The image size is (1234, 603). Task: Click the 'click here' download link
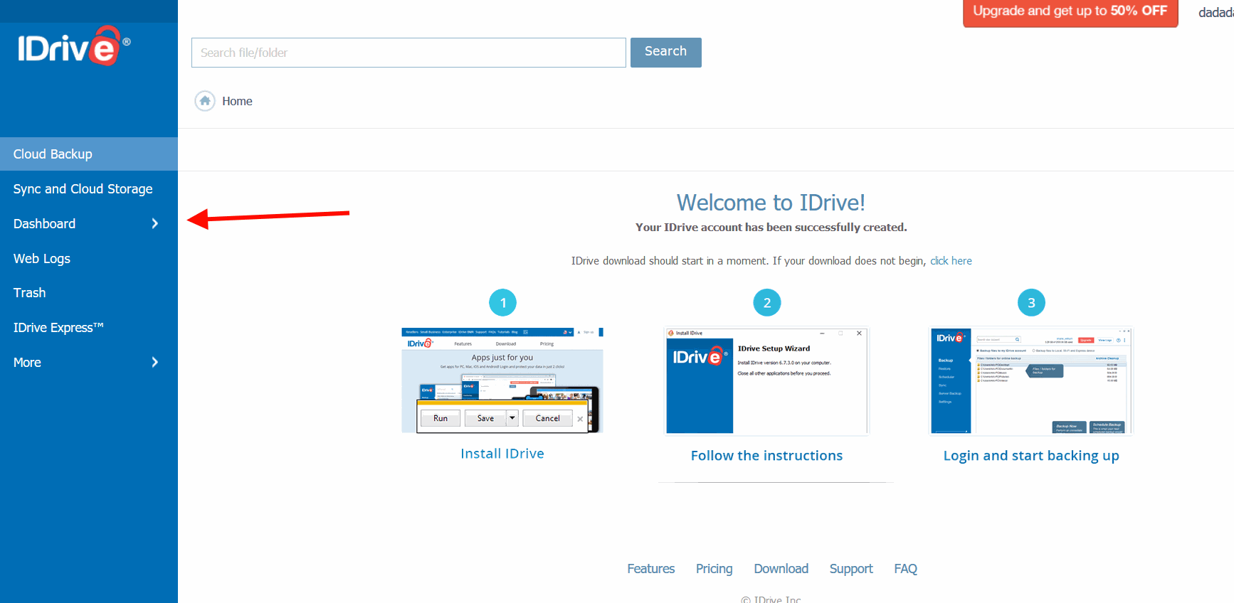pyautogui.click(x=951, y=261)
